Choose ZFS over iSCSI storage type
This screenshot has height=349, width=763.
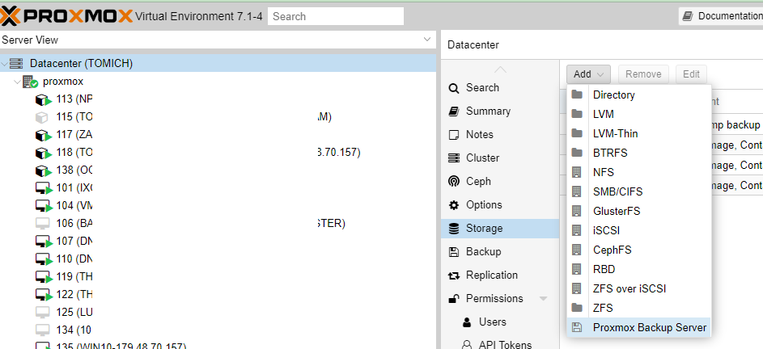638,288
